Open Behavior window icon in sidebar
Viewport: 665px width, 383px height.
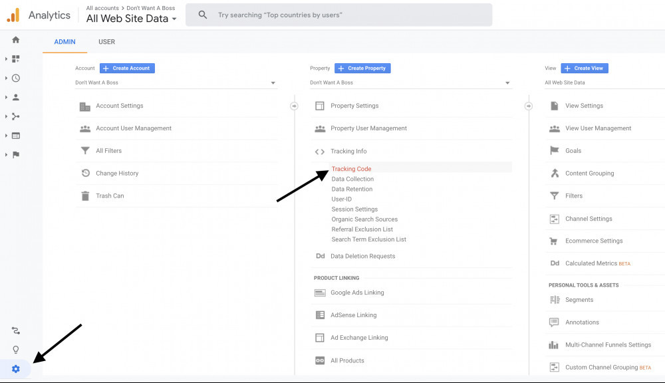click(x=16, y=136)
